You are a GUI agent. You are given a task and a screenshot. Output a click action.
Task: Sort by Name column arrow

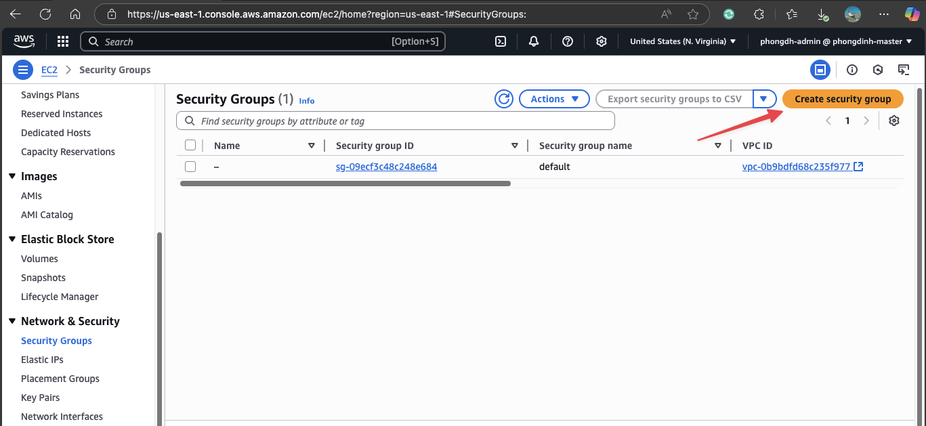[312, 146]
